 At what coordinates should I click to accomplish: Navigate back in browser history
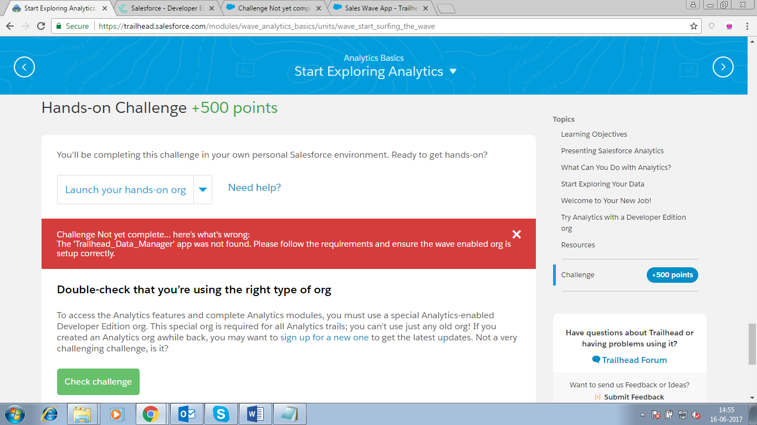(x=10, y=26)
